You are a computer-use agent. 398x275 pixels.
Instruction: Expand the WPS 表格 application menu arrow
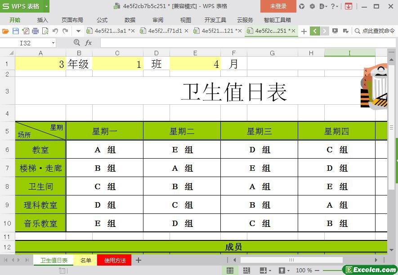click(x=46, y=6)
